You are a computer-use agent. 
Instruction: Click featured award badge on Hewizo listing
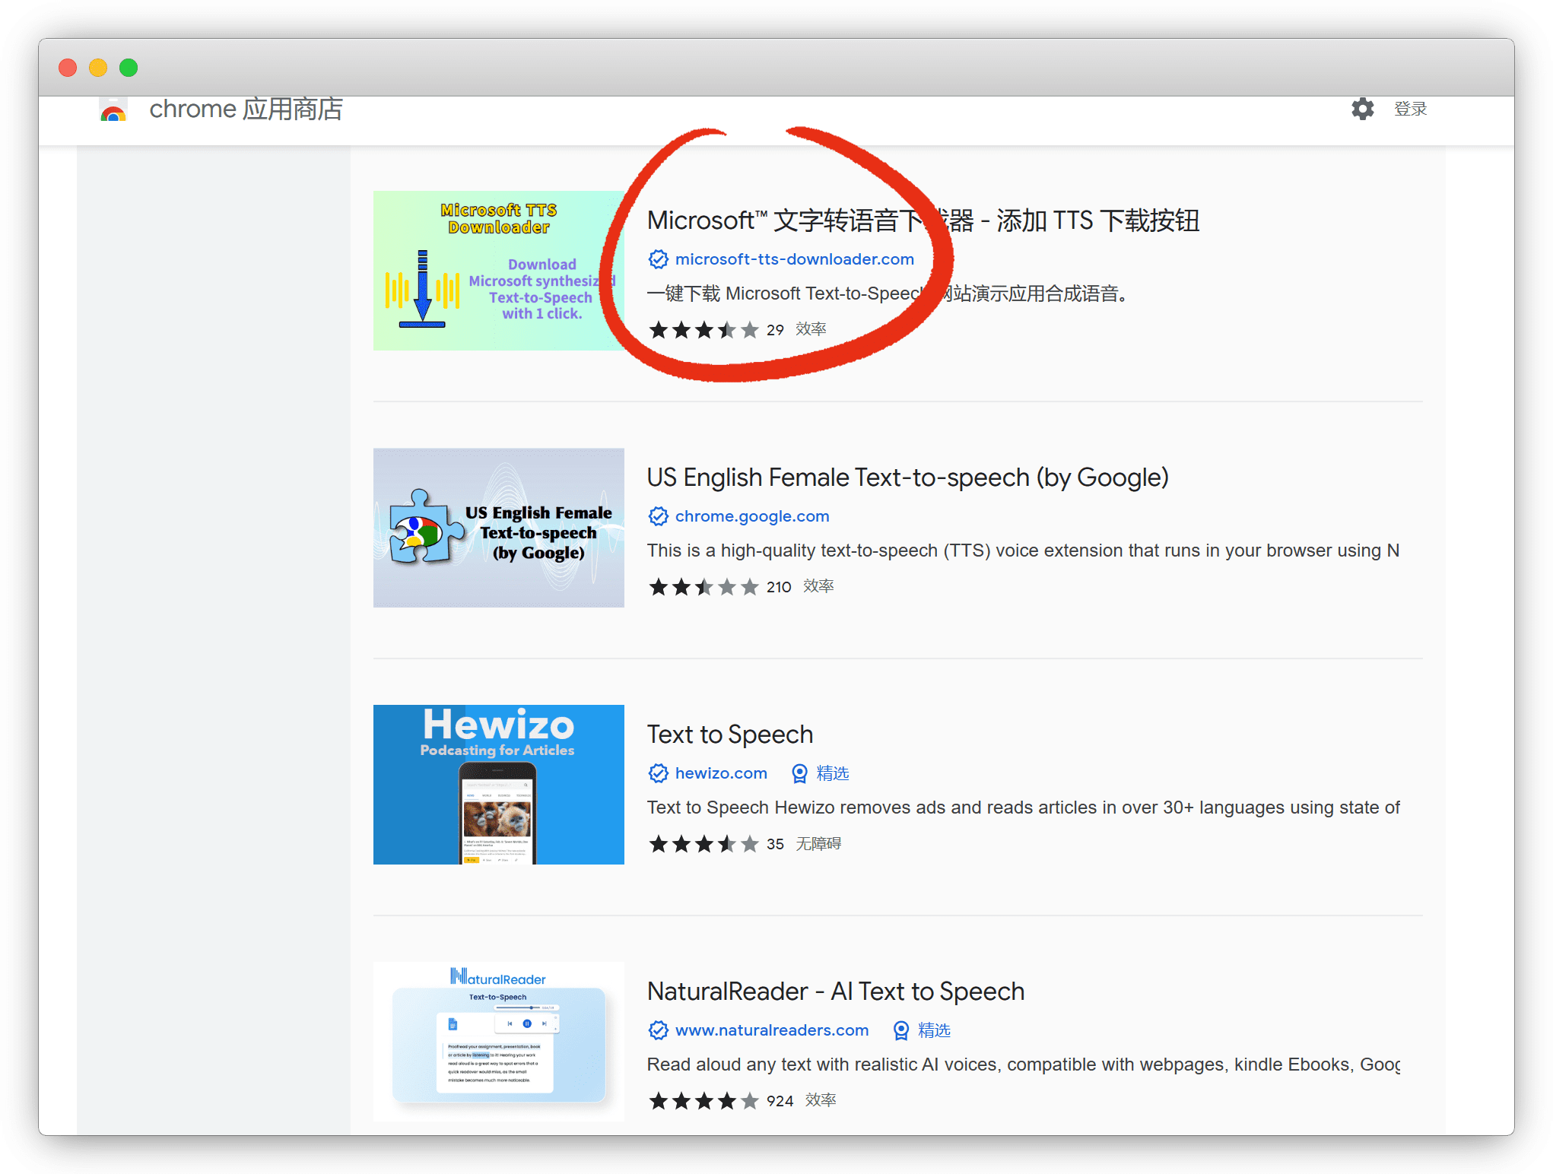tap(799, 773)
